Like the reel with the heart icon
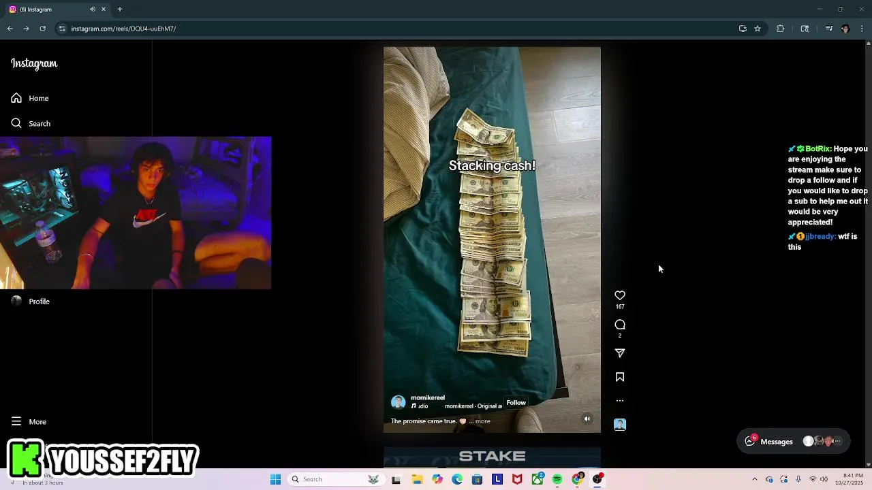 point(620,295)
